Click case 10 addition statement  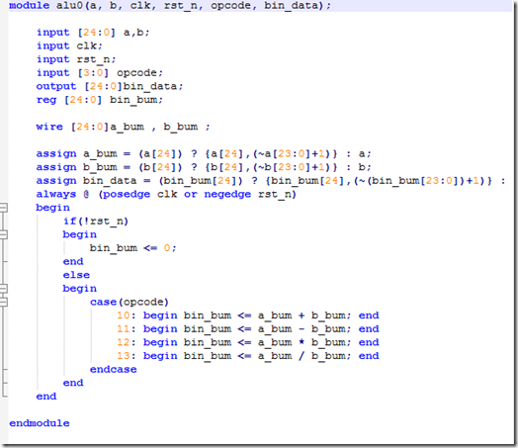(x=248, y=315)
